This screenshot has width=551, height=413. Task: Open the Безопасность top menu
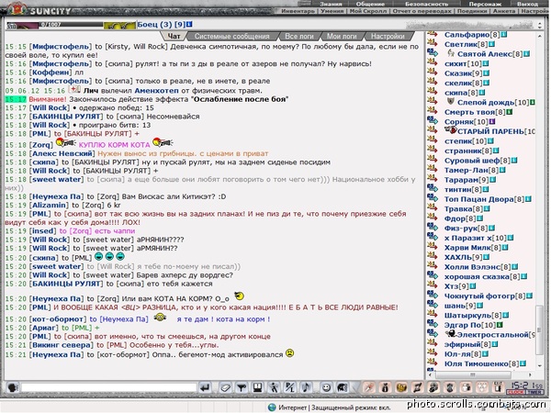click(x=427, y=4)
